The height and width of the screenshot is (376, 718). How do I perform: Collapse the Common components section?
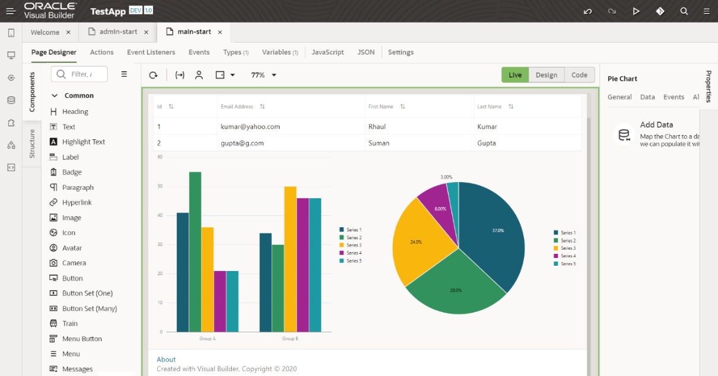55,95
